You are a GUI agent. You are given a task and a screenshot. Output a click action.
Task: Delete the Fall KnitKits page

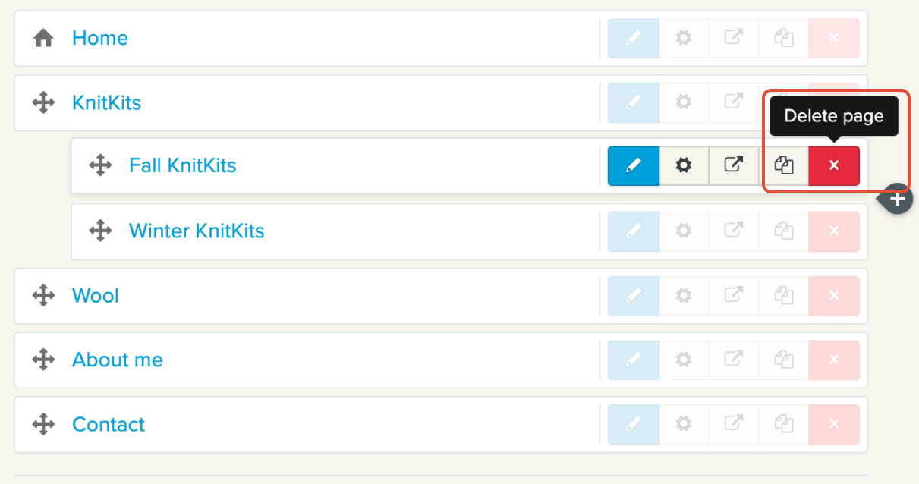[834, 165]
